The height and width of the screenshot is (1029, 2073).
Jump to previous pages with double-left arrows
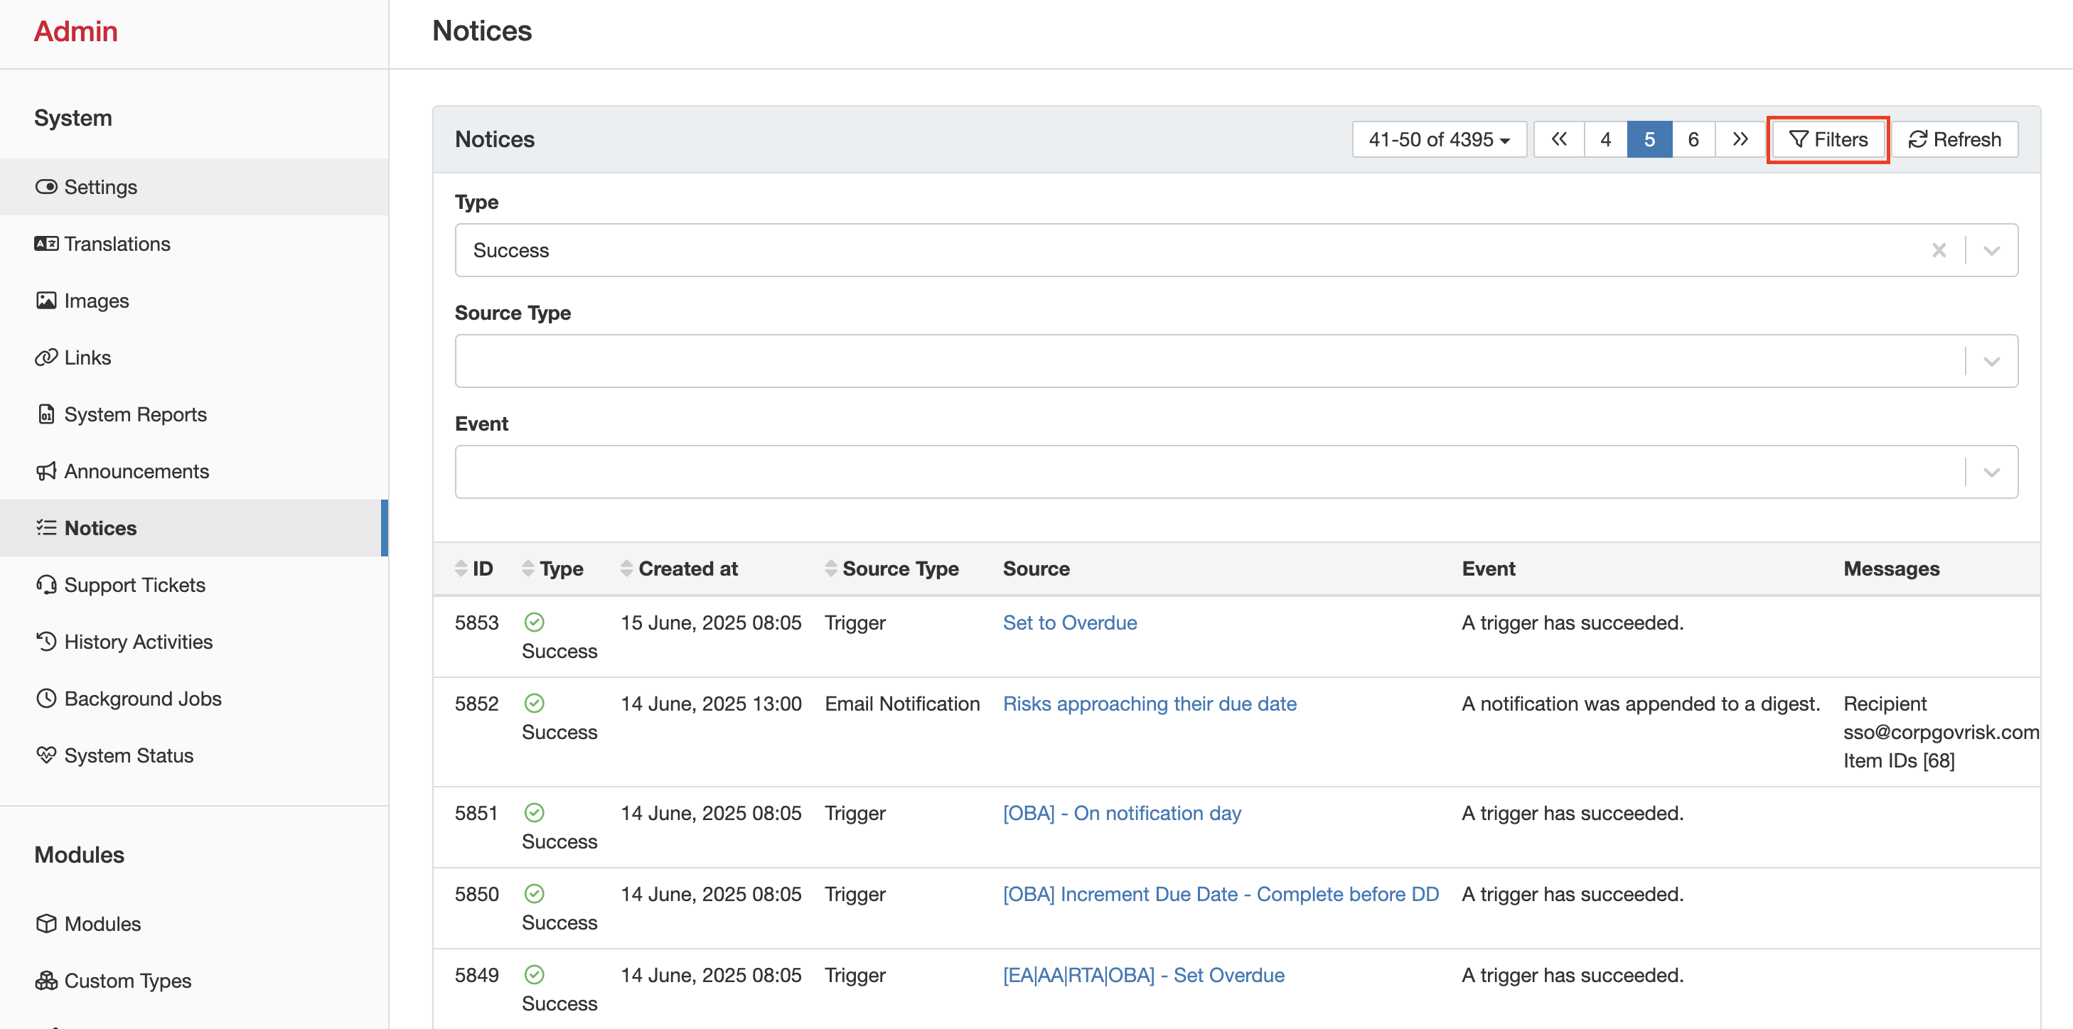point(1559,139)
